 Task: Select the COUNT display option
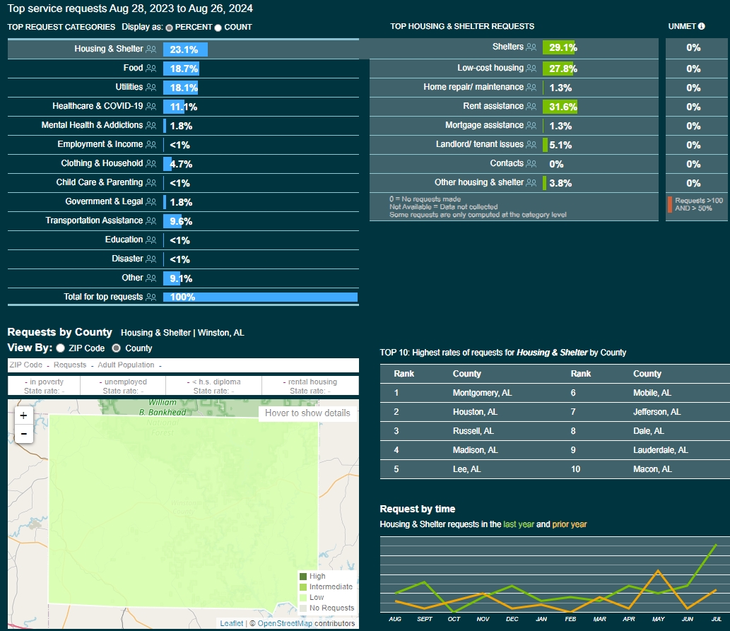[x=218, y=28]
